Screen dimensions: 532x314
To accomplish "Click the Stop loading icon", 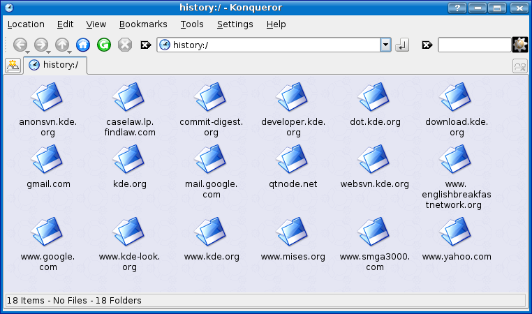I will pos(125,45).
